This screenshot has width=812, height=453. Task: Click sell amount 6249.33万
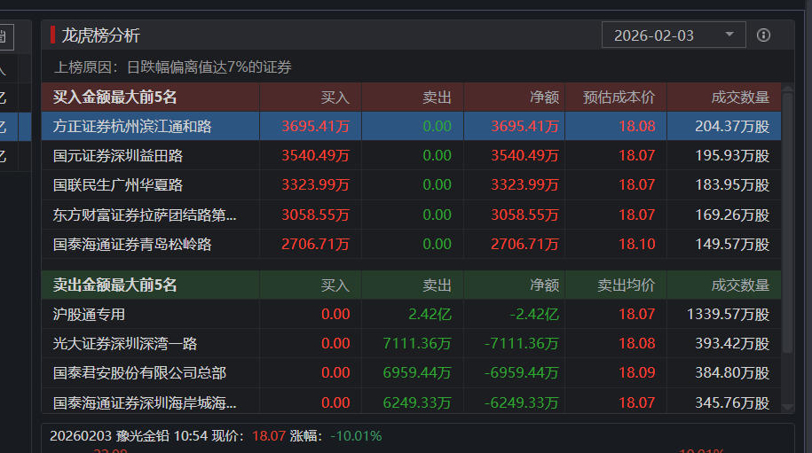pos(417,402)
